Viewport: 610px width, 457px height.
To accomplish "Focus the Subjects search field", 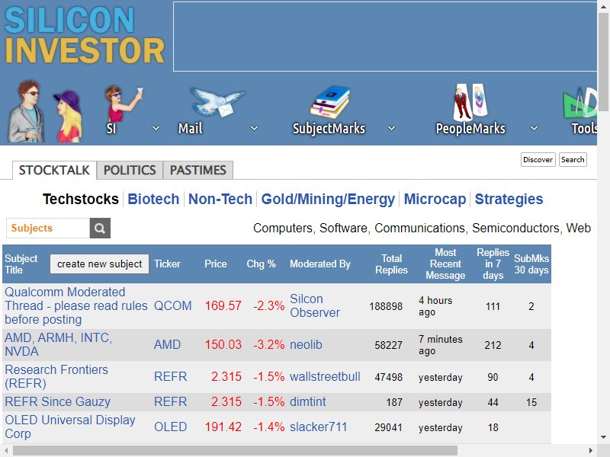I will [48, 228].
